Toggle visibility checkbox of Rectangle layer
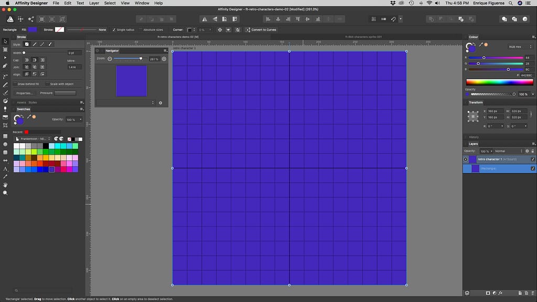537x302 pixels. pos(533,168)
